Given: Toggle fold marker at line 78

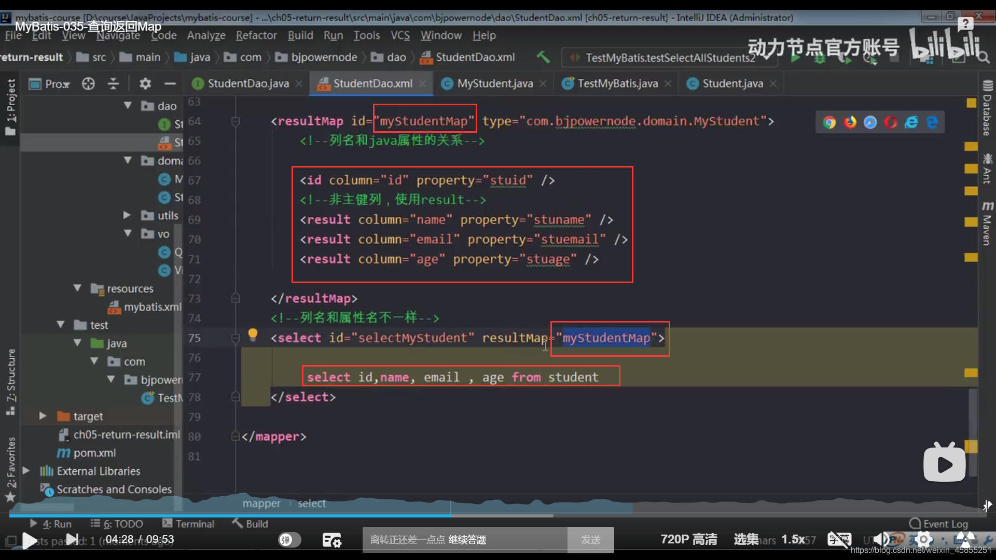Looking at the screenshot, I should point(236,397).
